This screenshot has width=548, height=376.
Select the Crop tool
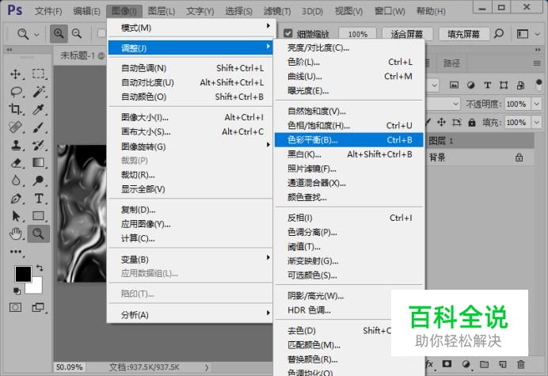[15, 109]
